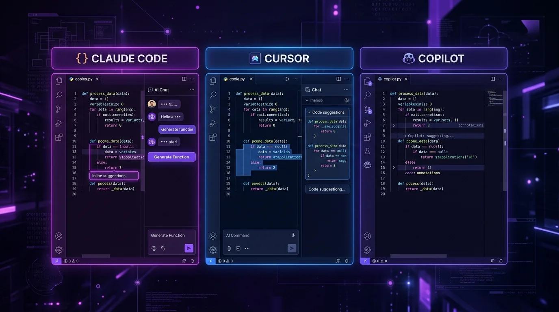Click the send arrow under Generate Function input
This screenshot has height=312, width=559.
[x=188, y=248]
